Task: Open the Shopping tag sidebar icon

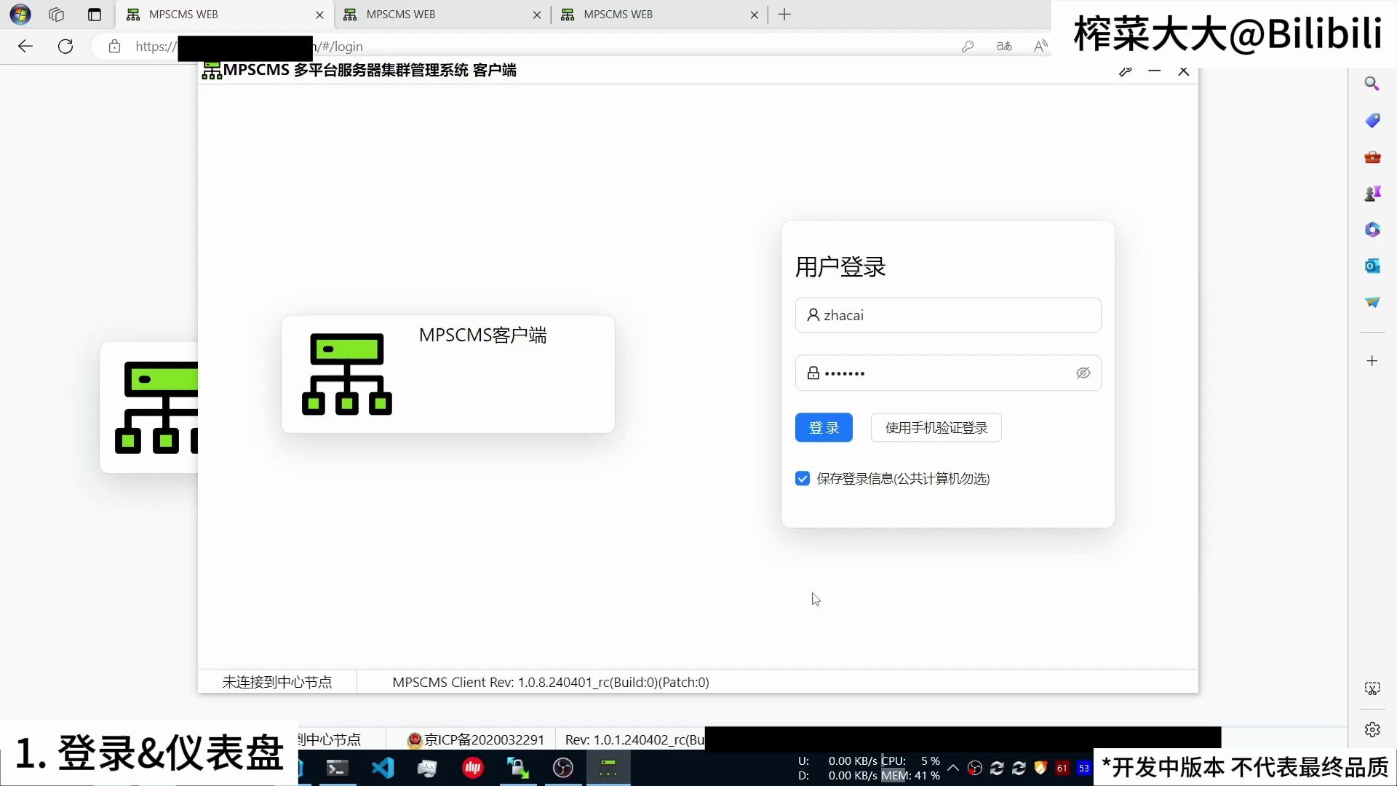Action: click(x=1372, y=120)
